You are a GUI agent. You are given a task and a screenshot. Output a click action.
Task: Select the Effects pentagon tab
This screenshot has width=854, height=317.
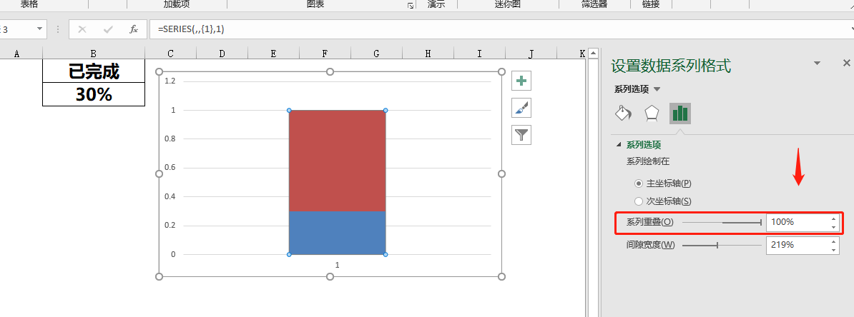click(x=652, y=113)
